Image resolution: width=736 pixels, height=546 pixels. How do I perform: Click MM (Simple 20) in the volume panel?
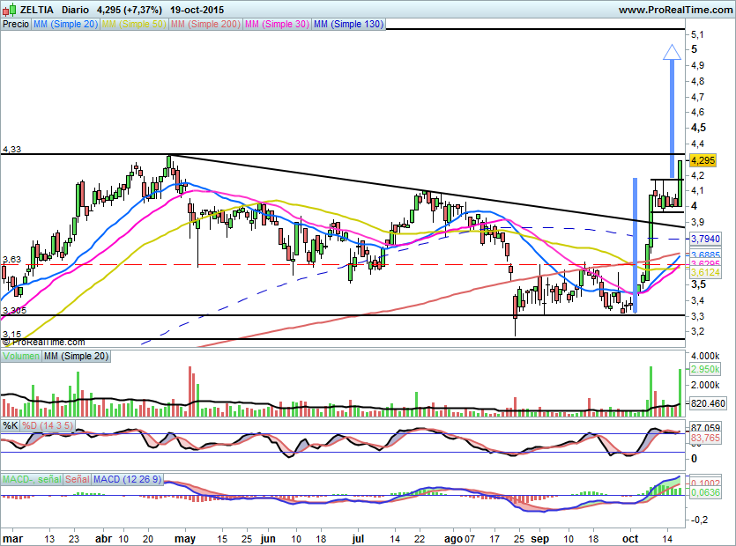coord(76,356)
